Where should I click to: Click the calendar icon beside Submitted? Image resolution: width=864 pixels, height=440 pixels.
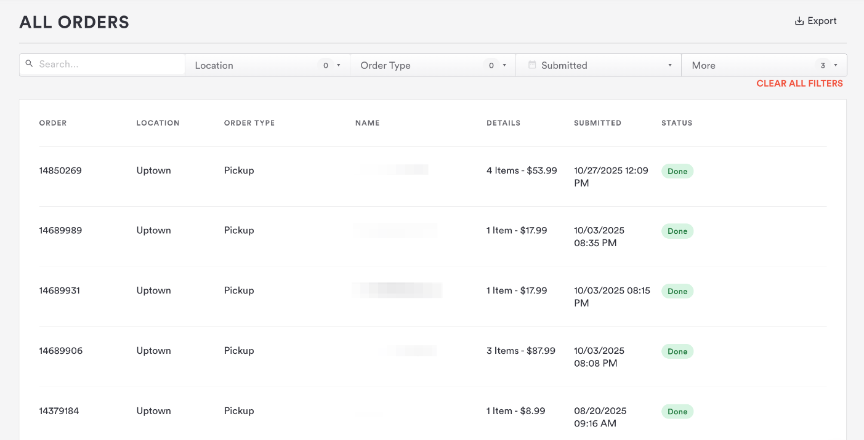532,65
